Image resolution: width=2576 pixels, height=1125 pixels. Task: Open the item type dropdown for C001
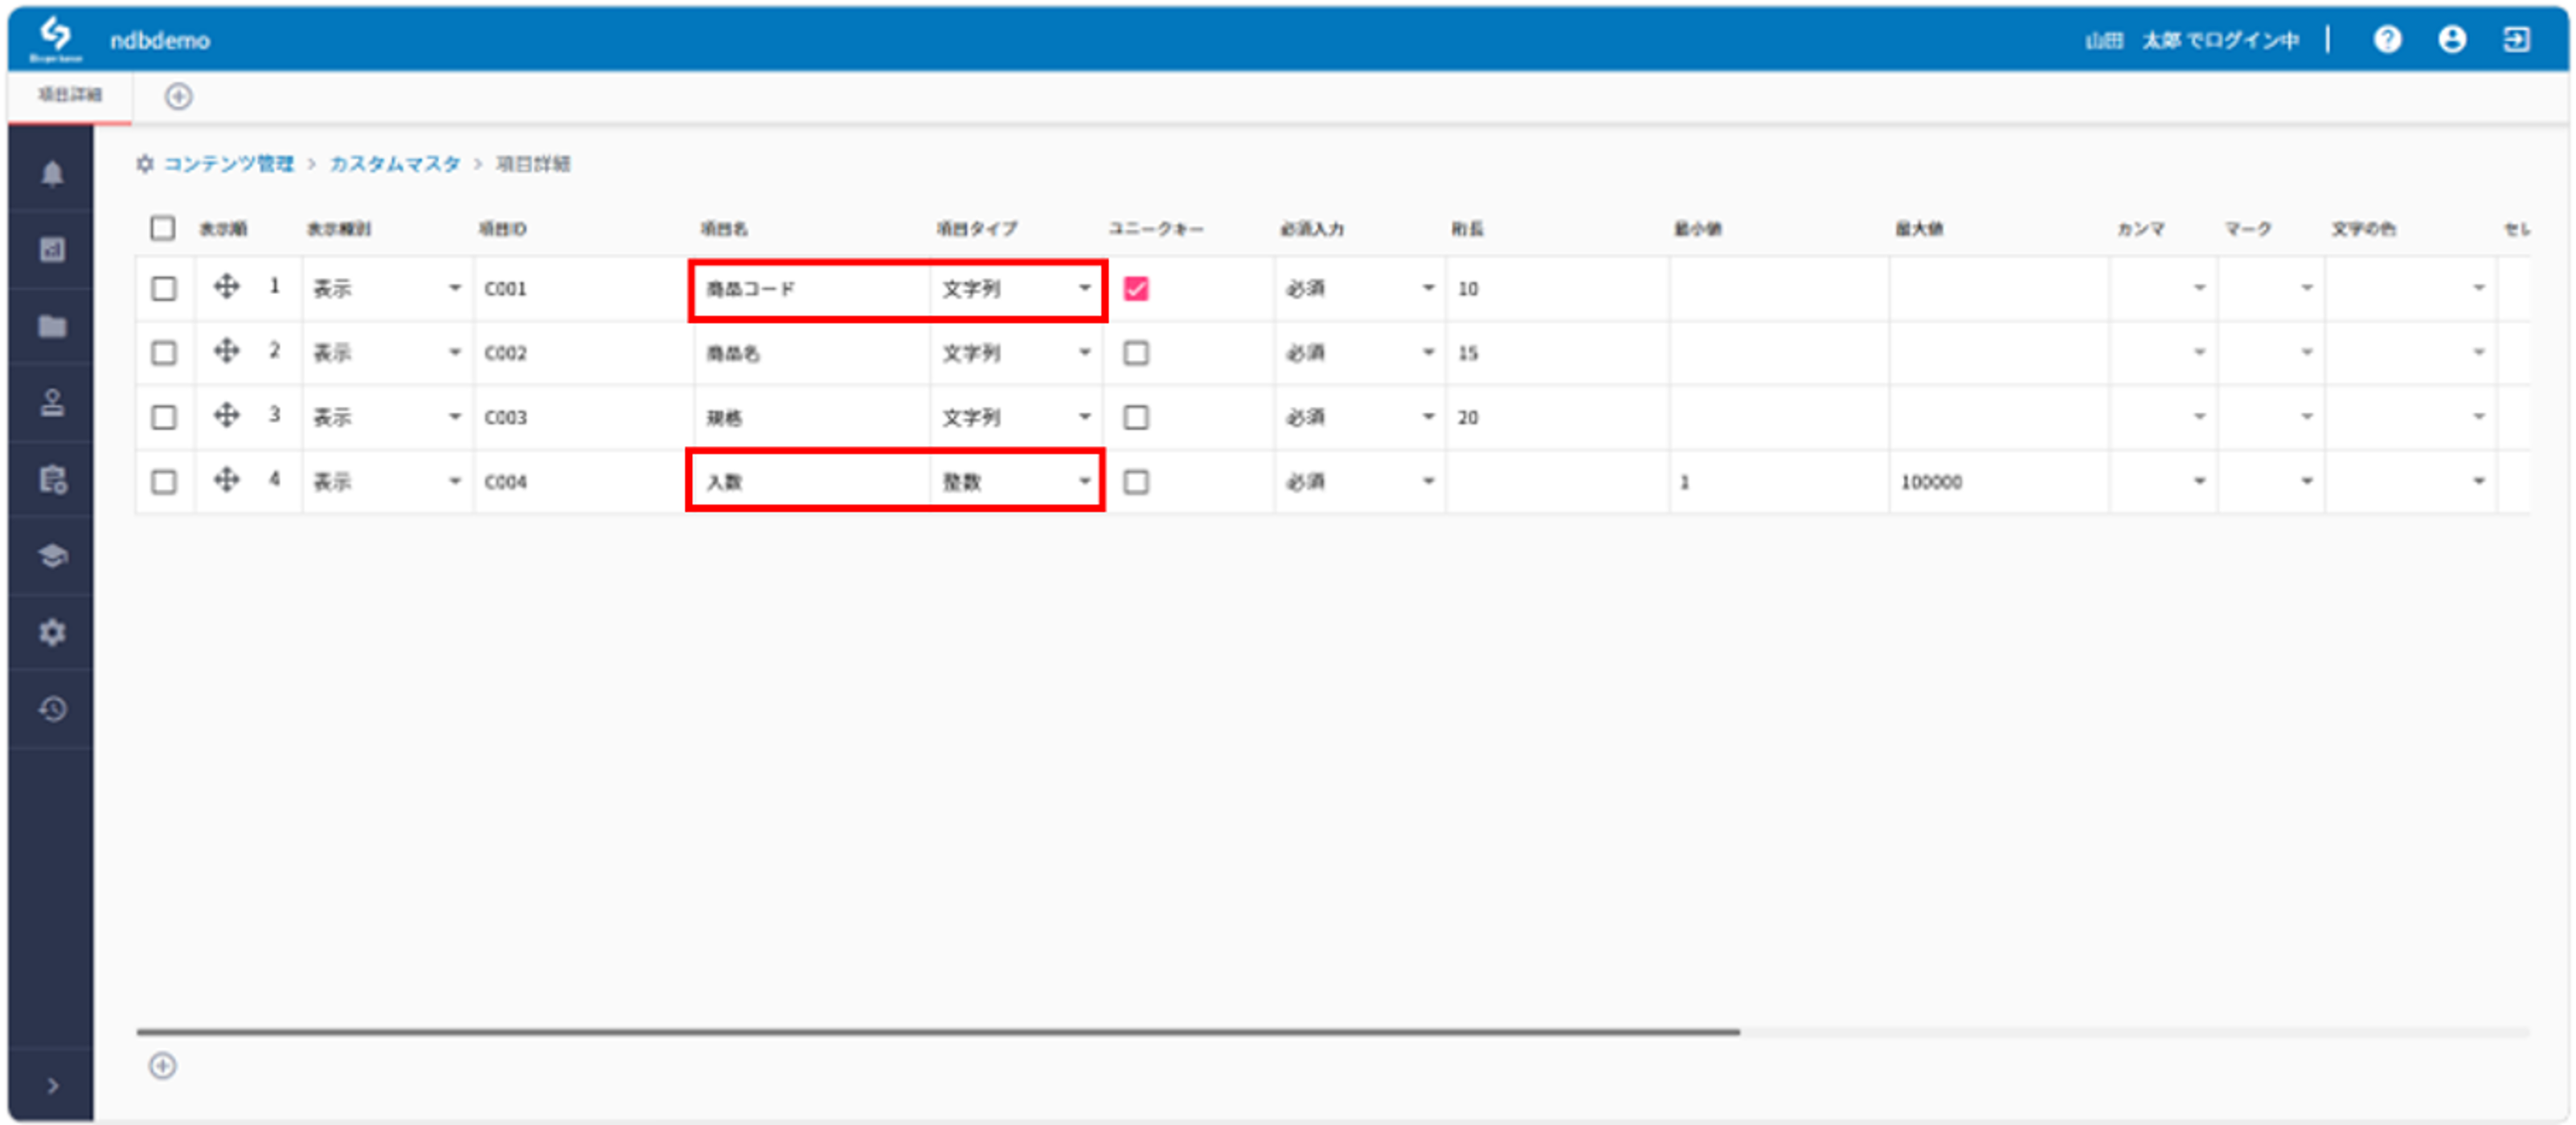[1016, 289]
